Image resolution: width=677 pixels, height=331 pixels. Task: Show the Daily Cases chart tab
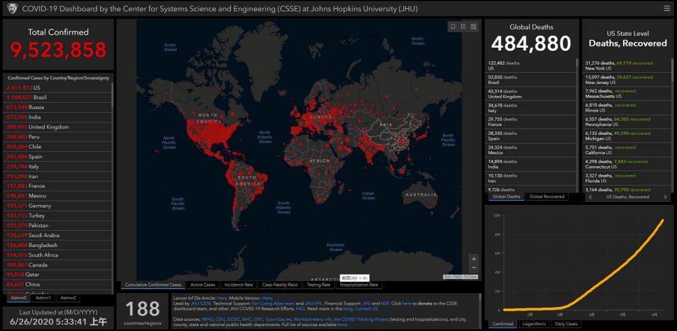tap(566, 324)
